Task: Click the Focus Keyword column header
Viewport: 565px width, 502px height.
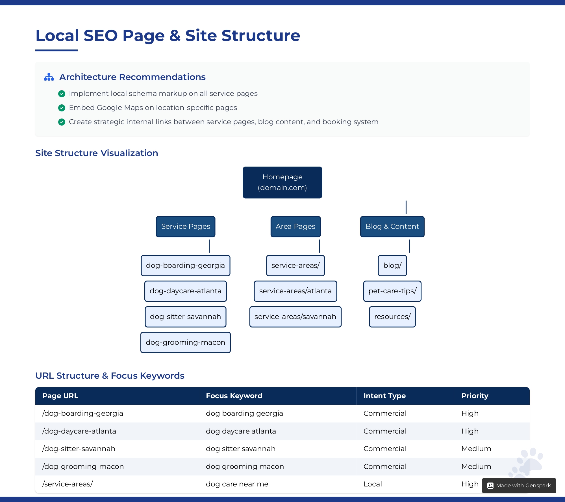Action: [x=234, y=396]
